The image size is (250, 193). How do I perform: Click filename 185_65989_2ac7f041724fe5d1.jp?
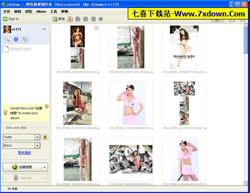[x=185, y=128]
